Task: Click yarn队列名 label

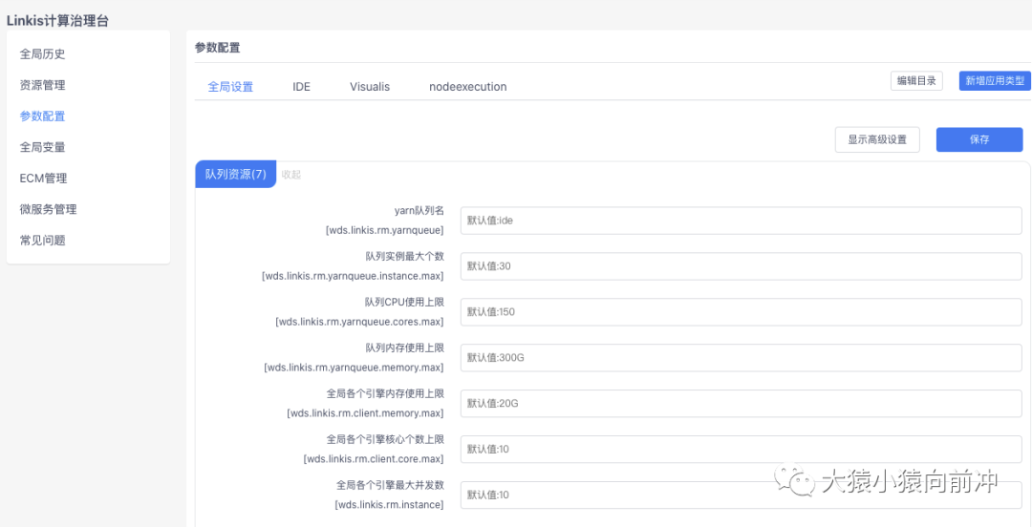Action: click(419, 211)
